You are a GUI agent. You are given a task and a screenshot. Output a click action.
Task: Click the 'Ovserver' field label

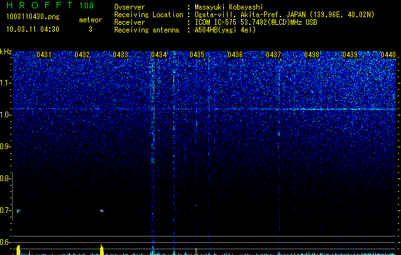[x=129, y=7]
